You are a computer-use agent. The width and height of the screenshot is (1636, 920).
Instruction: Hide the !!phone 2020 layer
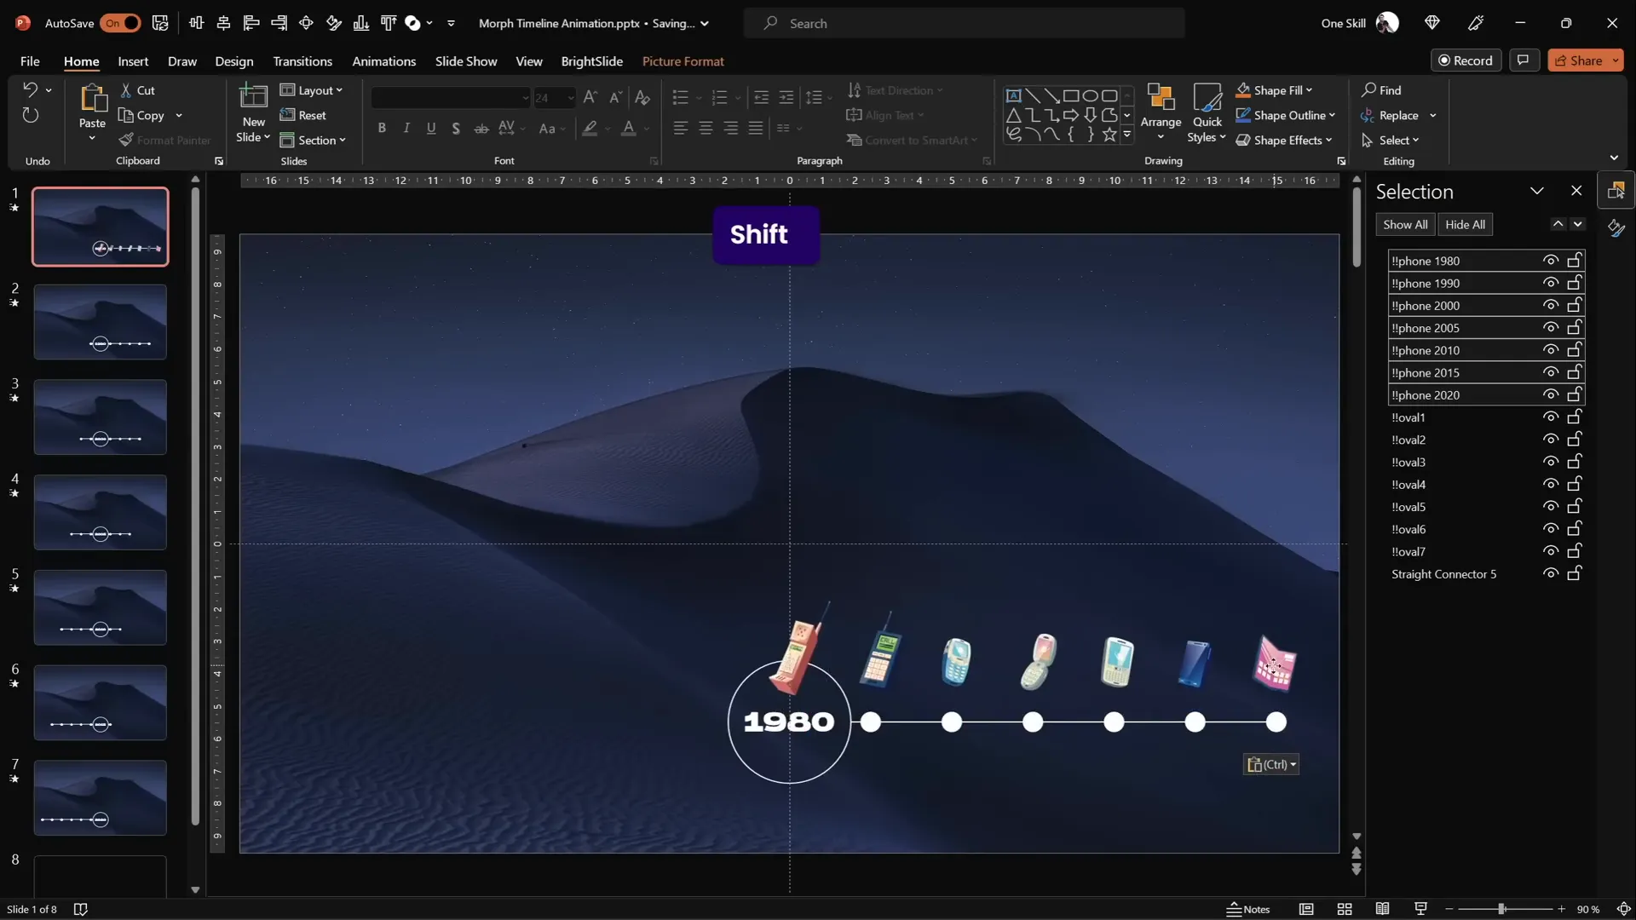click(1551, 394)
